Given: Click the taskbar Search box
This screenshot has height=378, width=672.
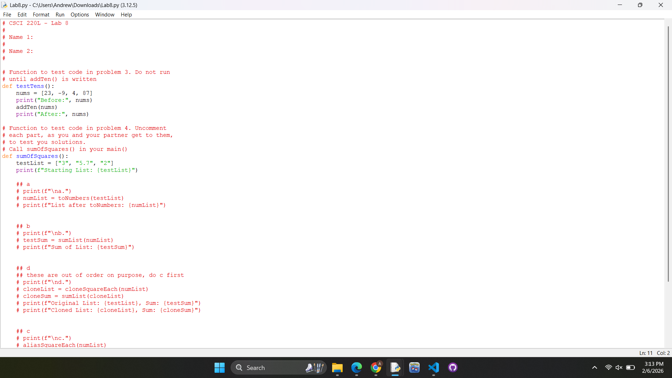Looking at the screenshot, I should click(x=278, y=367).
